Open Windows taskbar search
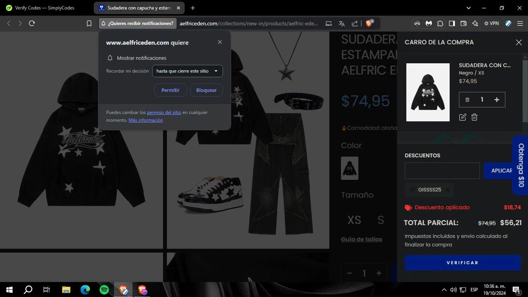528x297 pixels. [x=28, y=290]
